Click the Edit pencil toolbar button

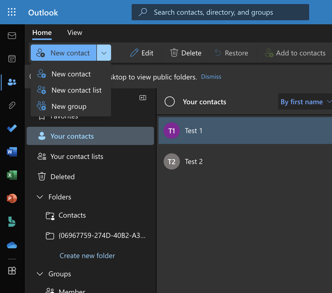click(x=142, y=53)
